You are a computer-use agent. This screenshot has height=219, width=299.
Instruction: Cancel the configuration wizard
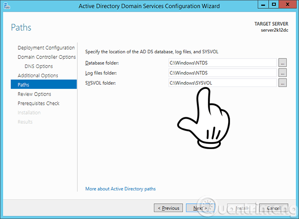pyautogui.click(x=273, y=208)
